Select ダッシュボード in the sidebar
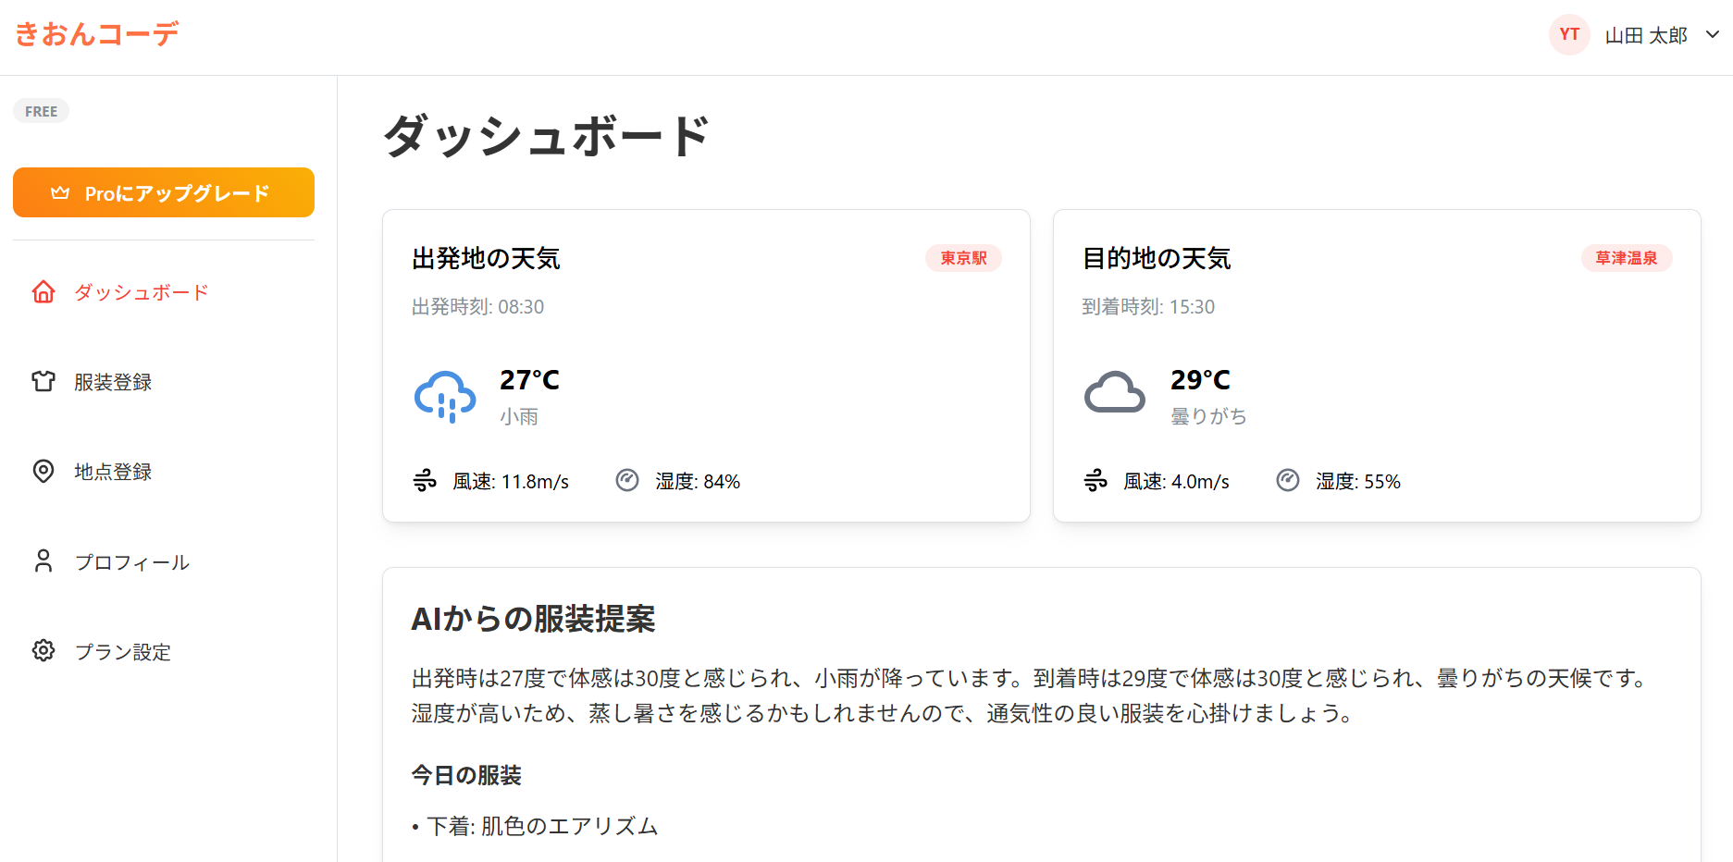Image resolution: width=1733 pixels, height=862 pixels. [142, 291]
